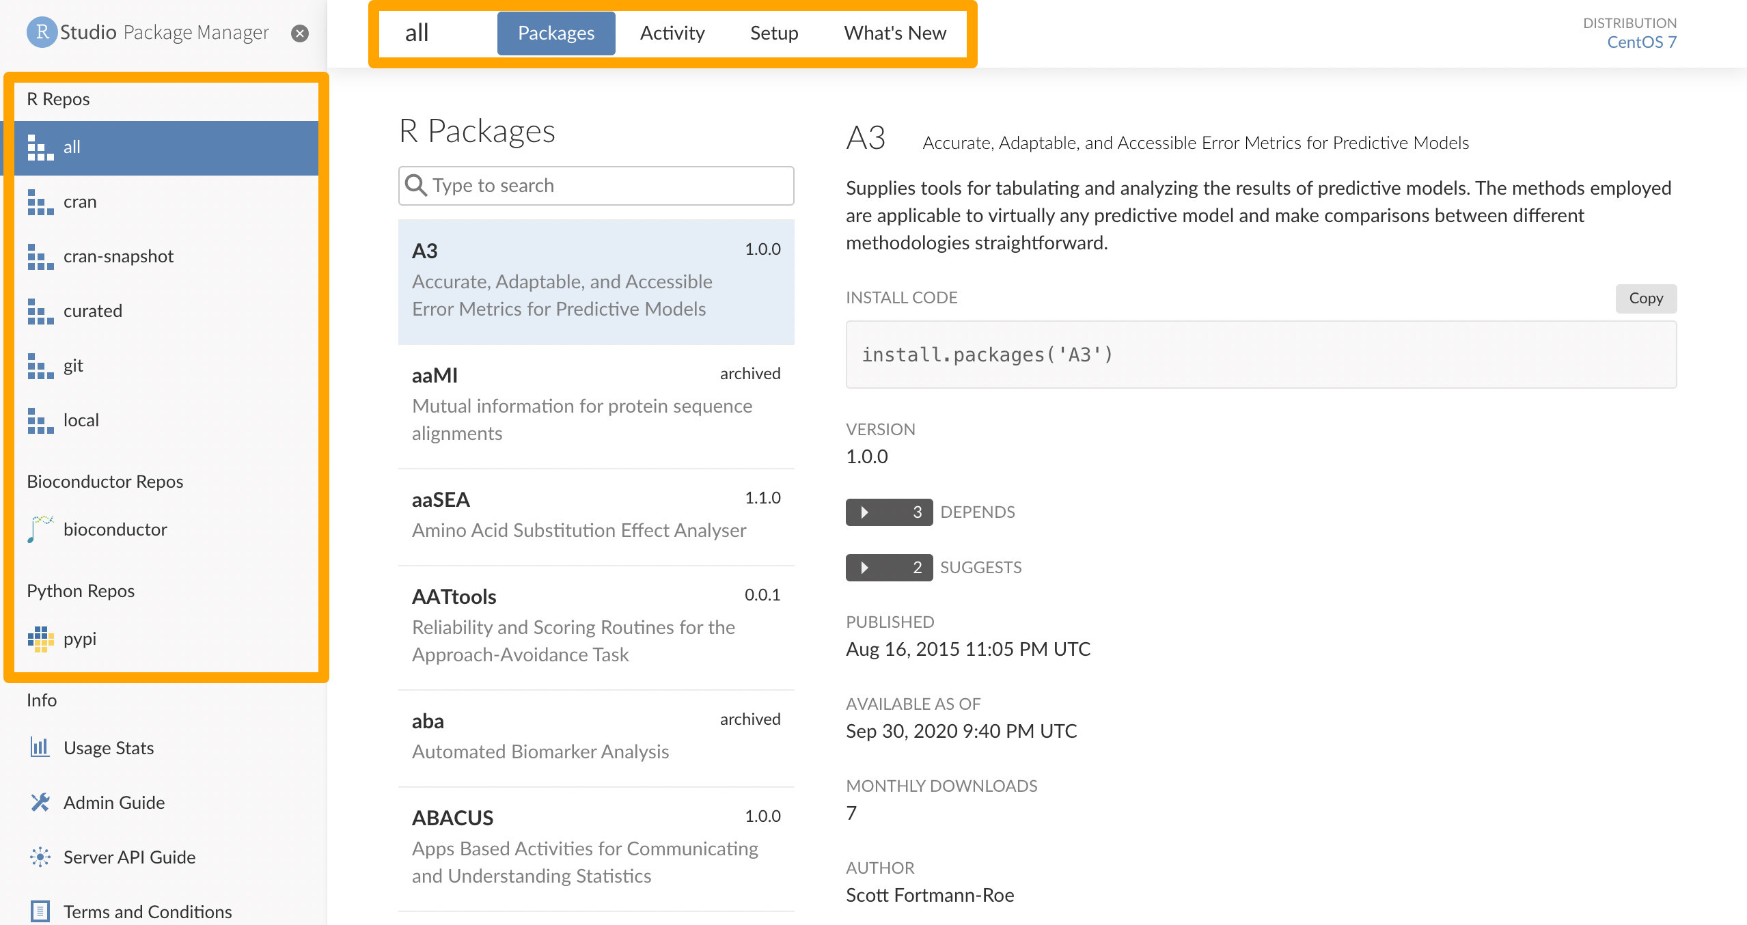Click the Server API Guide icon
The image size is (1747, 925).
(40, 857)
